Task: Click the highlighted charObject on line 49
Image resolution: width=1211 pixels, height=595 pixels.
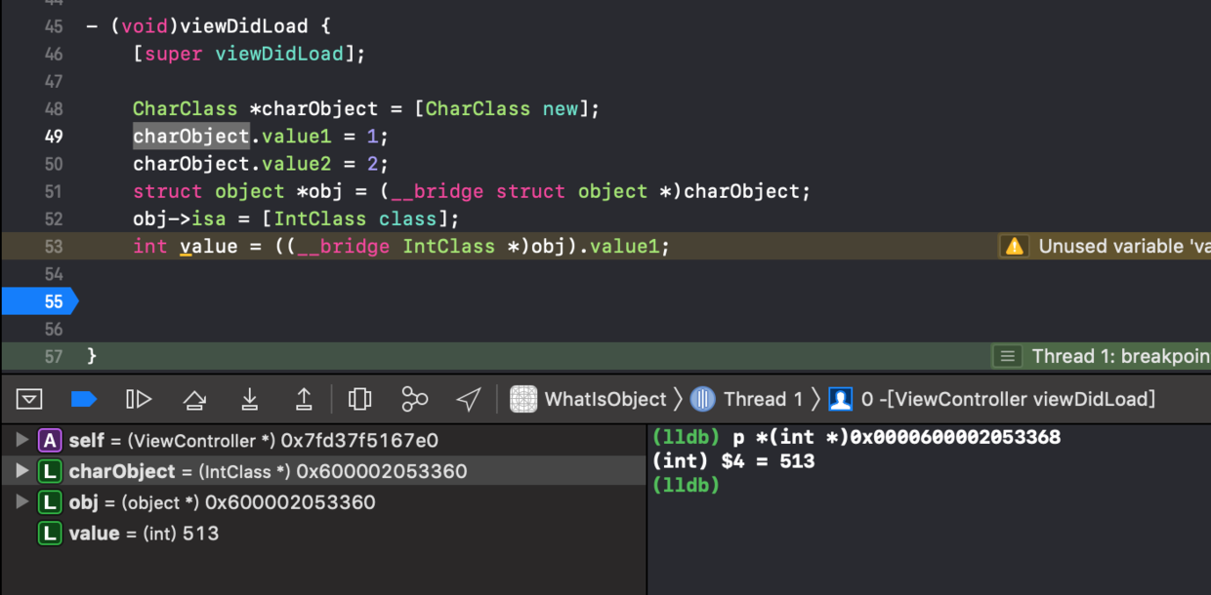Action: tap(191, 136)
